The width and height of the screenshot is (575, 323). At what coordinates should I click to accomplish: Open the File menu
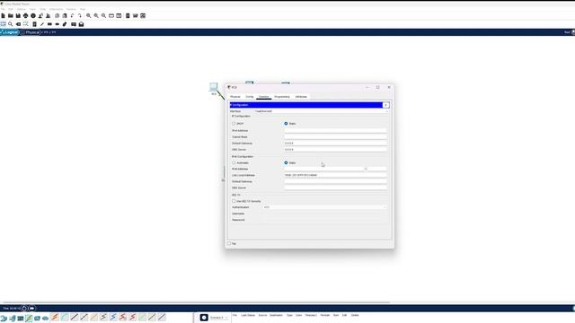pyautogui.click(x=3, y=9)
